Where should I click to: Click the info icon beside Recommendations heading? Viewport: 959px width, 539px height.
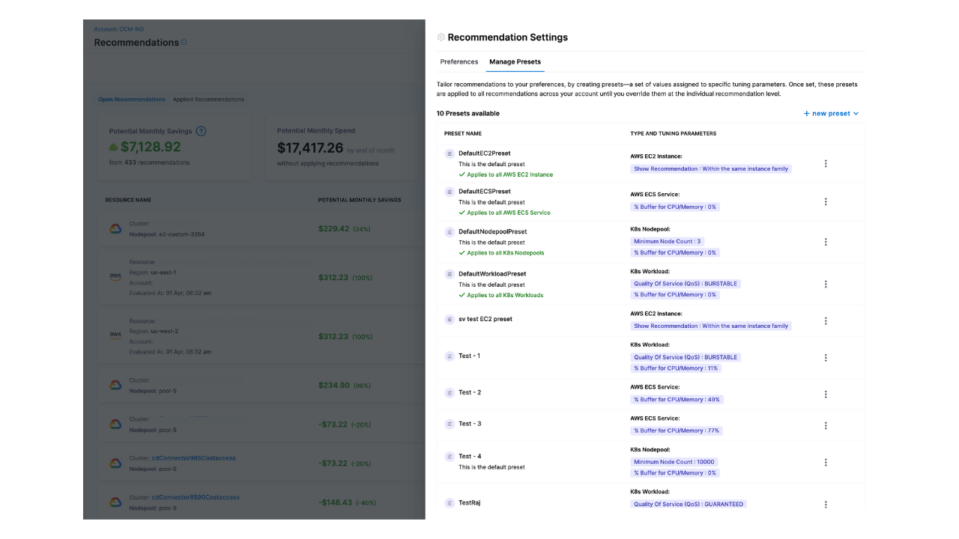pos(184,43)
